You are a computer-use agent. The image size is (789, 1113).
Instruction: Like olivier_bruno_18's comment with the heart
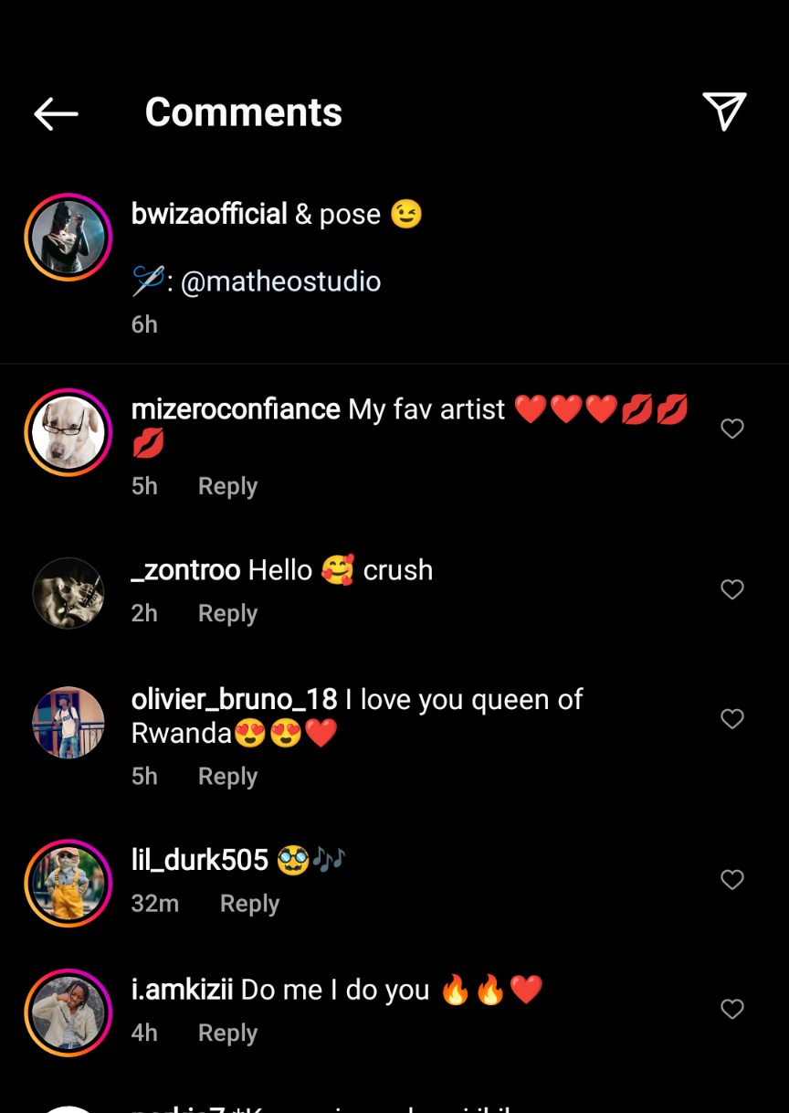[732, 719]
